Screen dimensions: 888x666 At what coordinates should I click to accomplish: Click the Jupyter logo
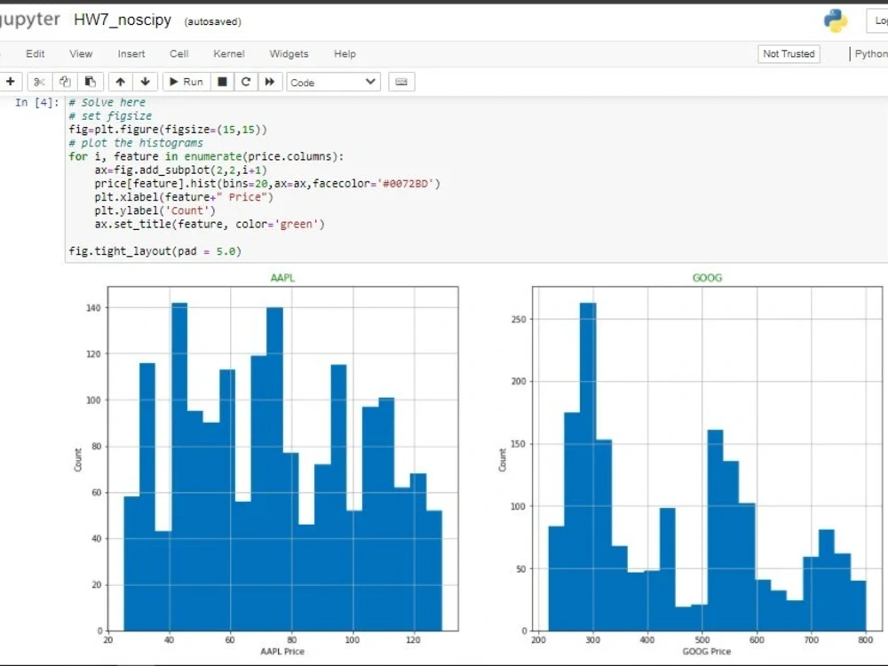pos(29,20)
